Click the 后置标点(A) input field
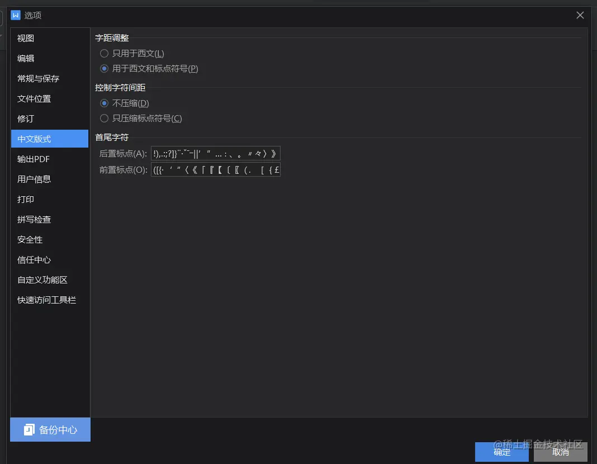The width and height of the screenshot is (597, 464). pos(216,153)
